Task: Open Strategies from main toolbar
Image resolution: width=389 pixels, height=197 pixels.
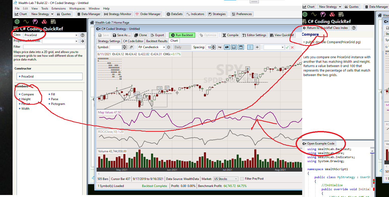Action: (x=217, y=14)
